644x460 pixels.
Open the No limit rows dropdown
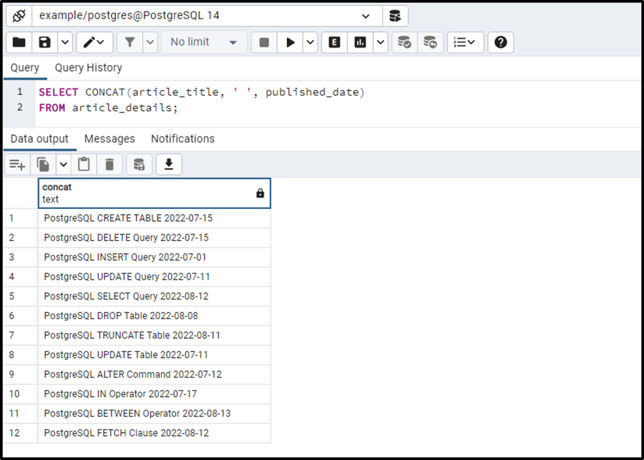point(204,42)
